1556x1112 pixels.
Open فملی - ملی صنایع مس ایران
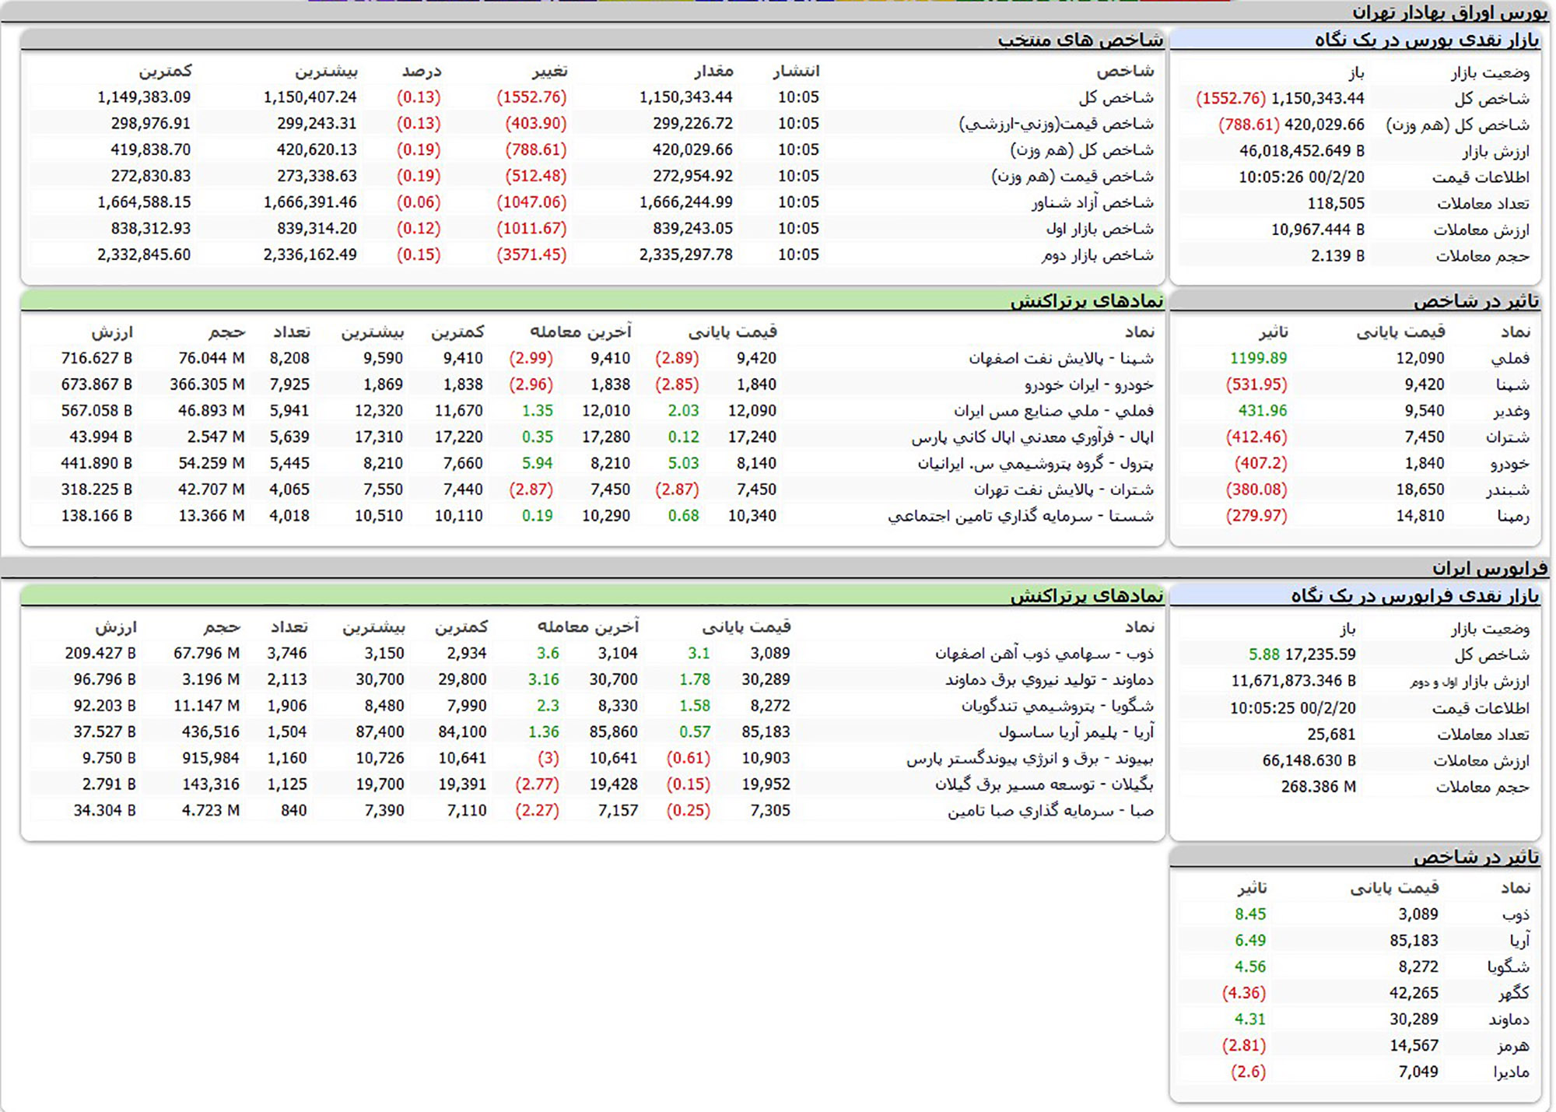tap(1053, 411)
